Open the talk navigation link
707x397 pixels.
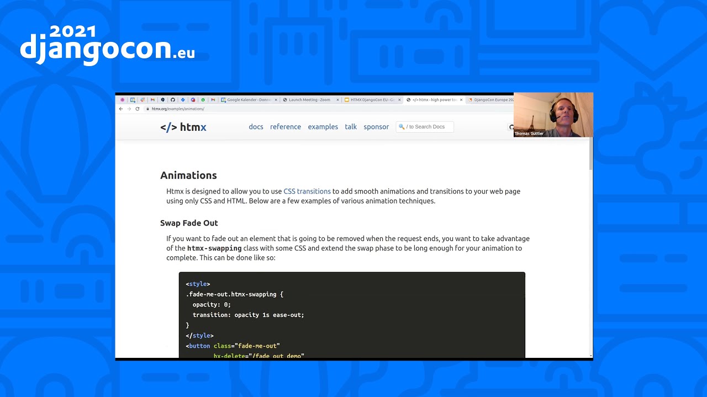351,127
